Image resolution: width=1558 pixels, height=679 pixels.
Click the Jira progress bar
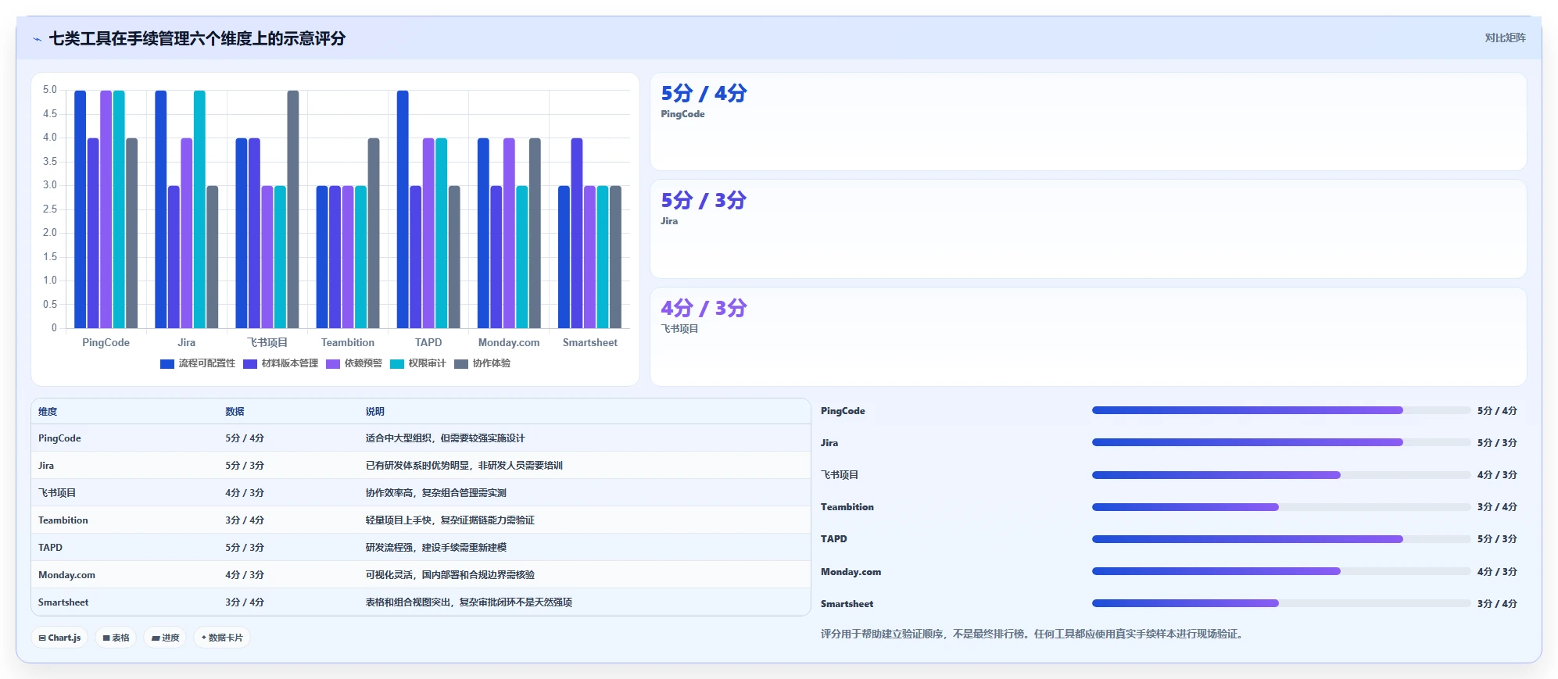click(x=1281, y=442)
